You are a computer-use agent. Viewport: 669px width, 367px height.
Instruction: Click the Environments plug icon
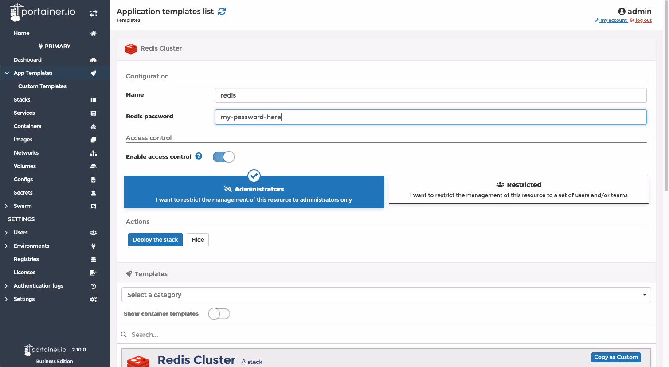(x=93, y=246)
